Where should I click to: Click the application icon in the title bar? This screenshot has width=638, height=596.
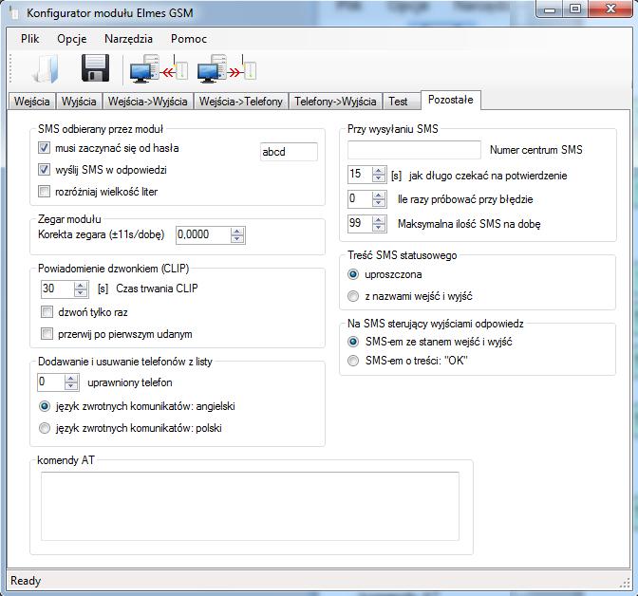(14, 13)
